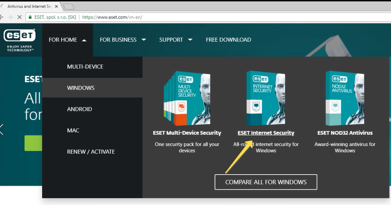
Task: Expand the SUPPORT dropdown arrow
Action: pyautogui.click(x=190, y=40)
